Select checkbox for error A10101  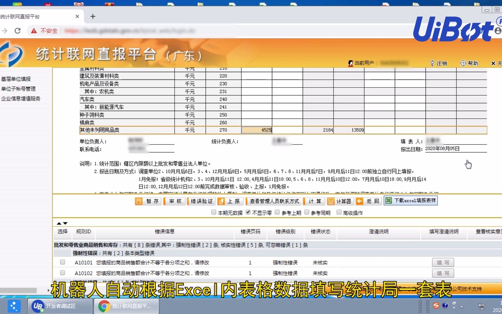[62, 262]
